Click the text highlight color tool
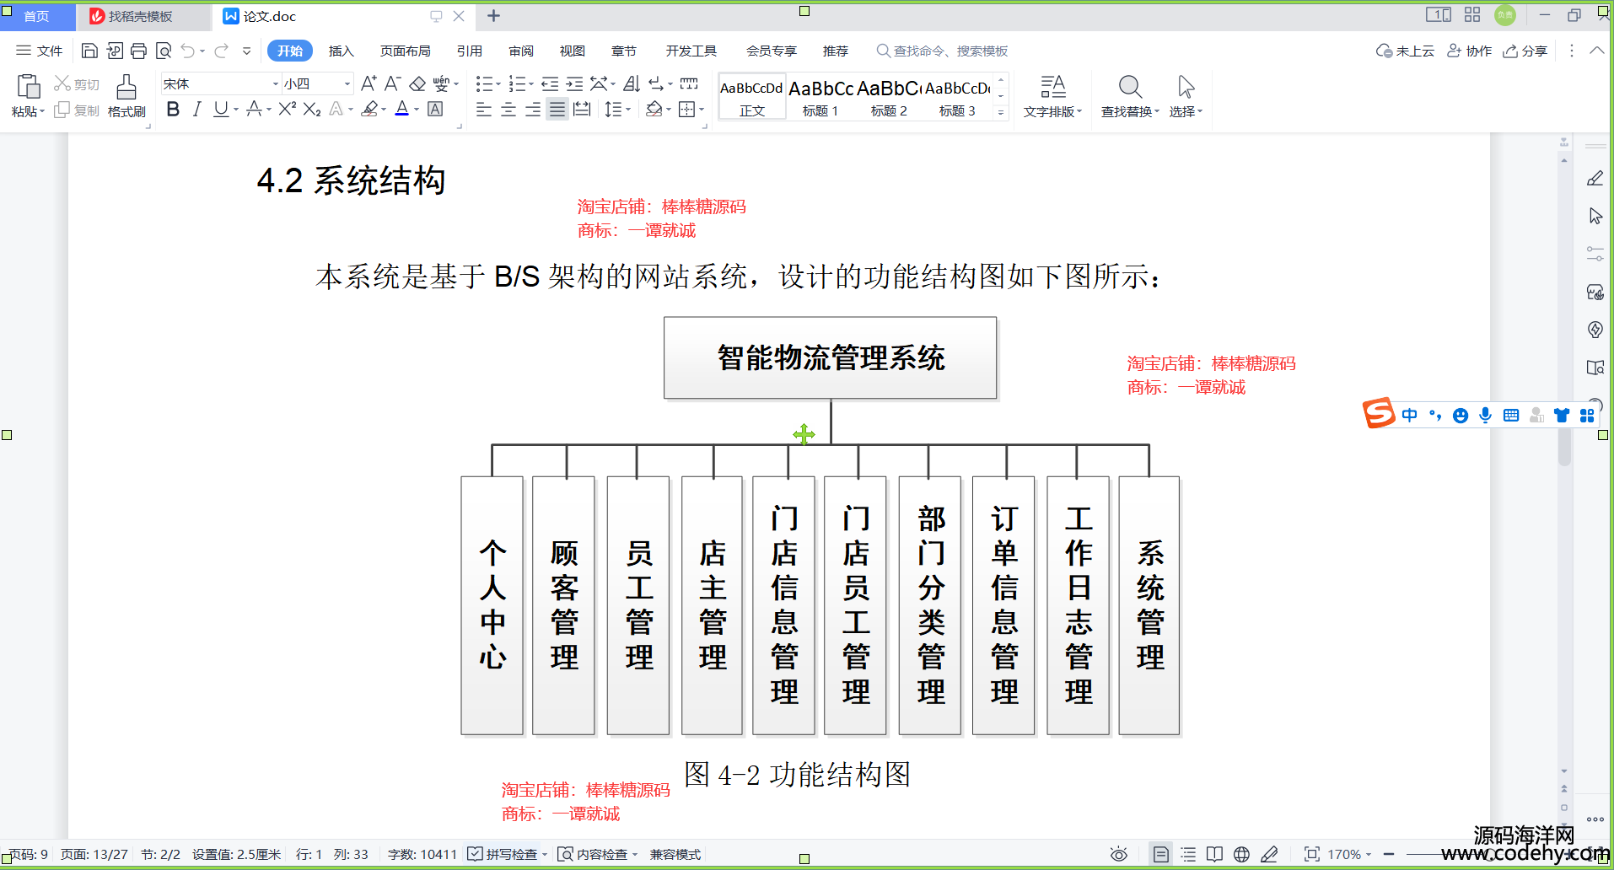This screenshot has height=870, width=1614. click(369, 109)
